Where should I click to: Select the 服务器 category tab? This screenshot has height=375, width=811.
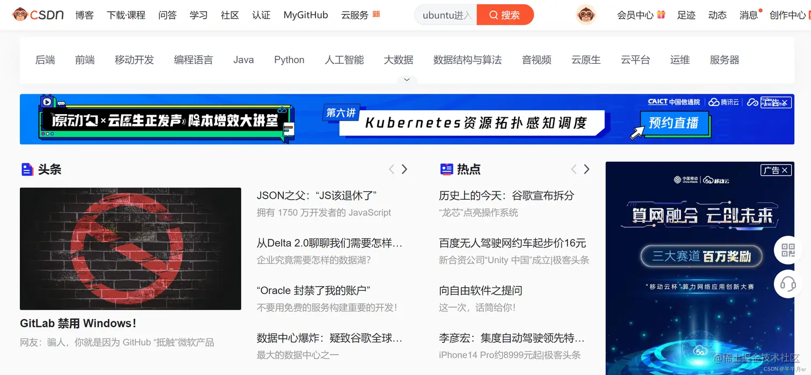(x=725, y=60)
